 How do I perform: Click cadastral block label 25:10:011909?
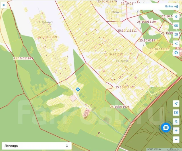click(47, 37)
